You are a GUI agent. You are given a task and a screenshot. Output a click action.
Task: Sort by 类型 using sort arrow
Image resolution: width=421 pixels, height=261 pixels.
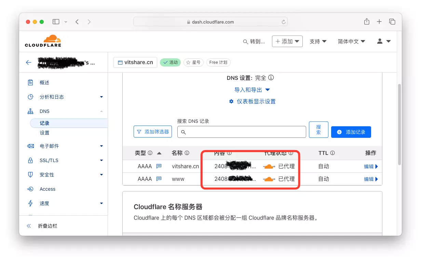click(159, 153)
